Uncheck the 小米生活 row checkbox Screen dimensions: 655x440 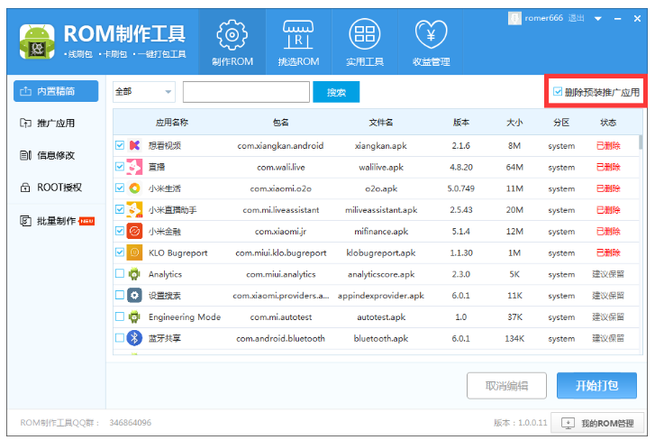pyautogui.click(x=120, y=188)
